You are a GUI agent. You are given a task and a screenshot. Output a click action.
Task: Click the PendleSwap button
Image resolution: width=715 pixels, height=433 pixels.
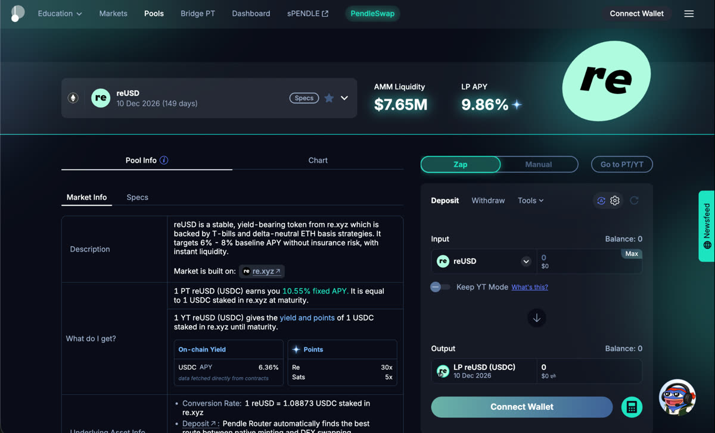(373, 14)
